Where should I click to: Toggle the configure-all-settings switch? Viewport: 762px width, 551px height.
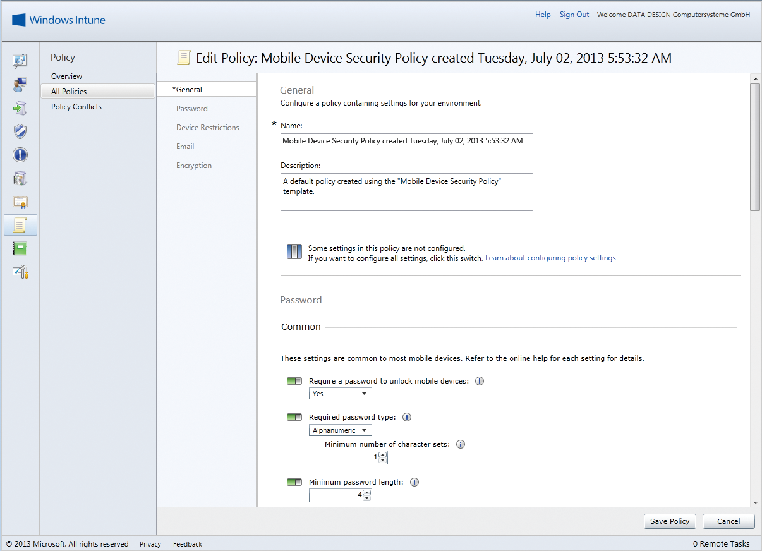click(294, 251)
